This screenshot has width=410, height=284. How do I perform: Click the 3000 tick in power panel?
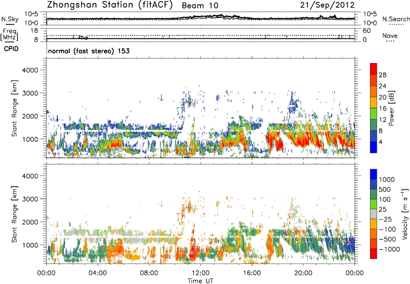[30, 93]
